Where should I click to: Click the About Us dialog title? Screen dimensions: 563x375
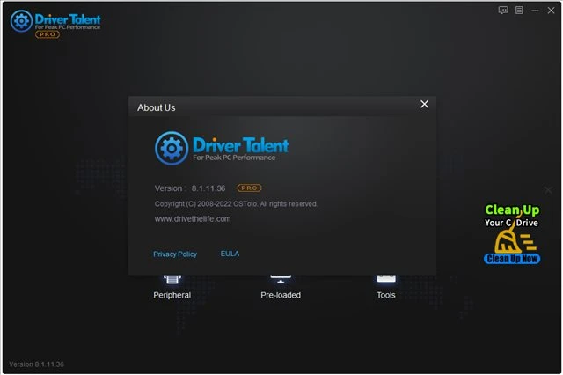157,107
